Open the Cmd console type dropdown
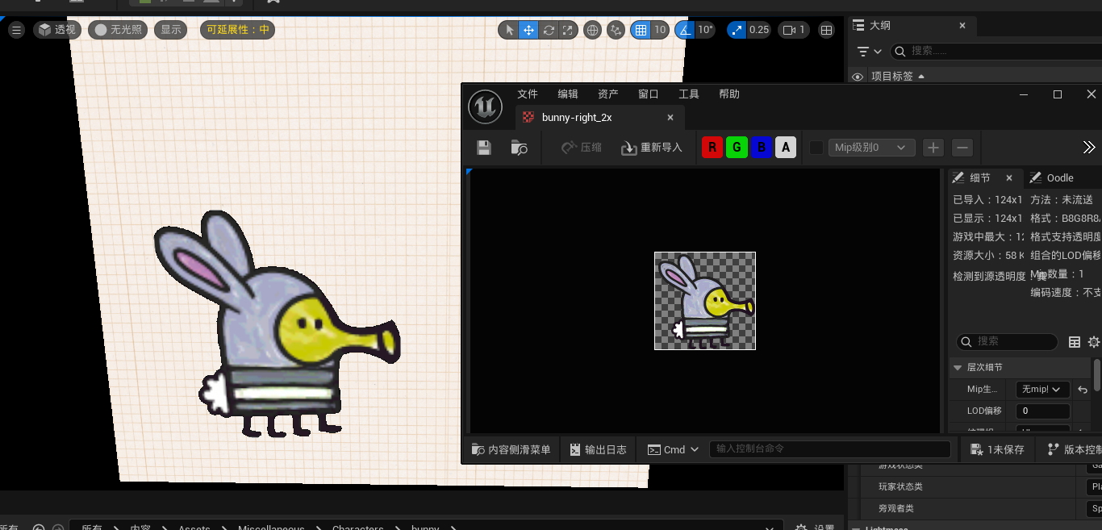 coord(674,449)
